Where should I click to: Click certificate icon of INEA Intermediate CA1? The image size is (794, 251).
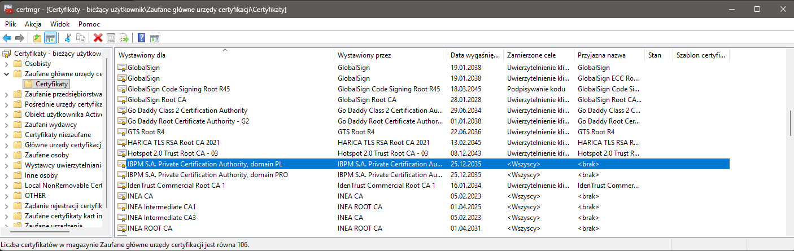pos(121,207)
